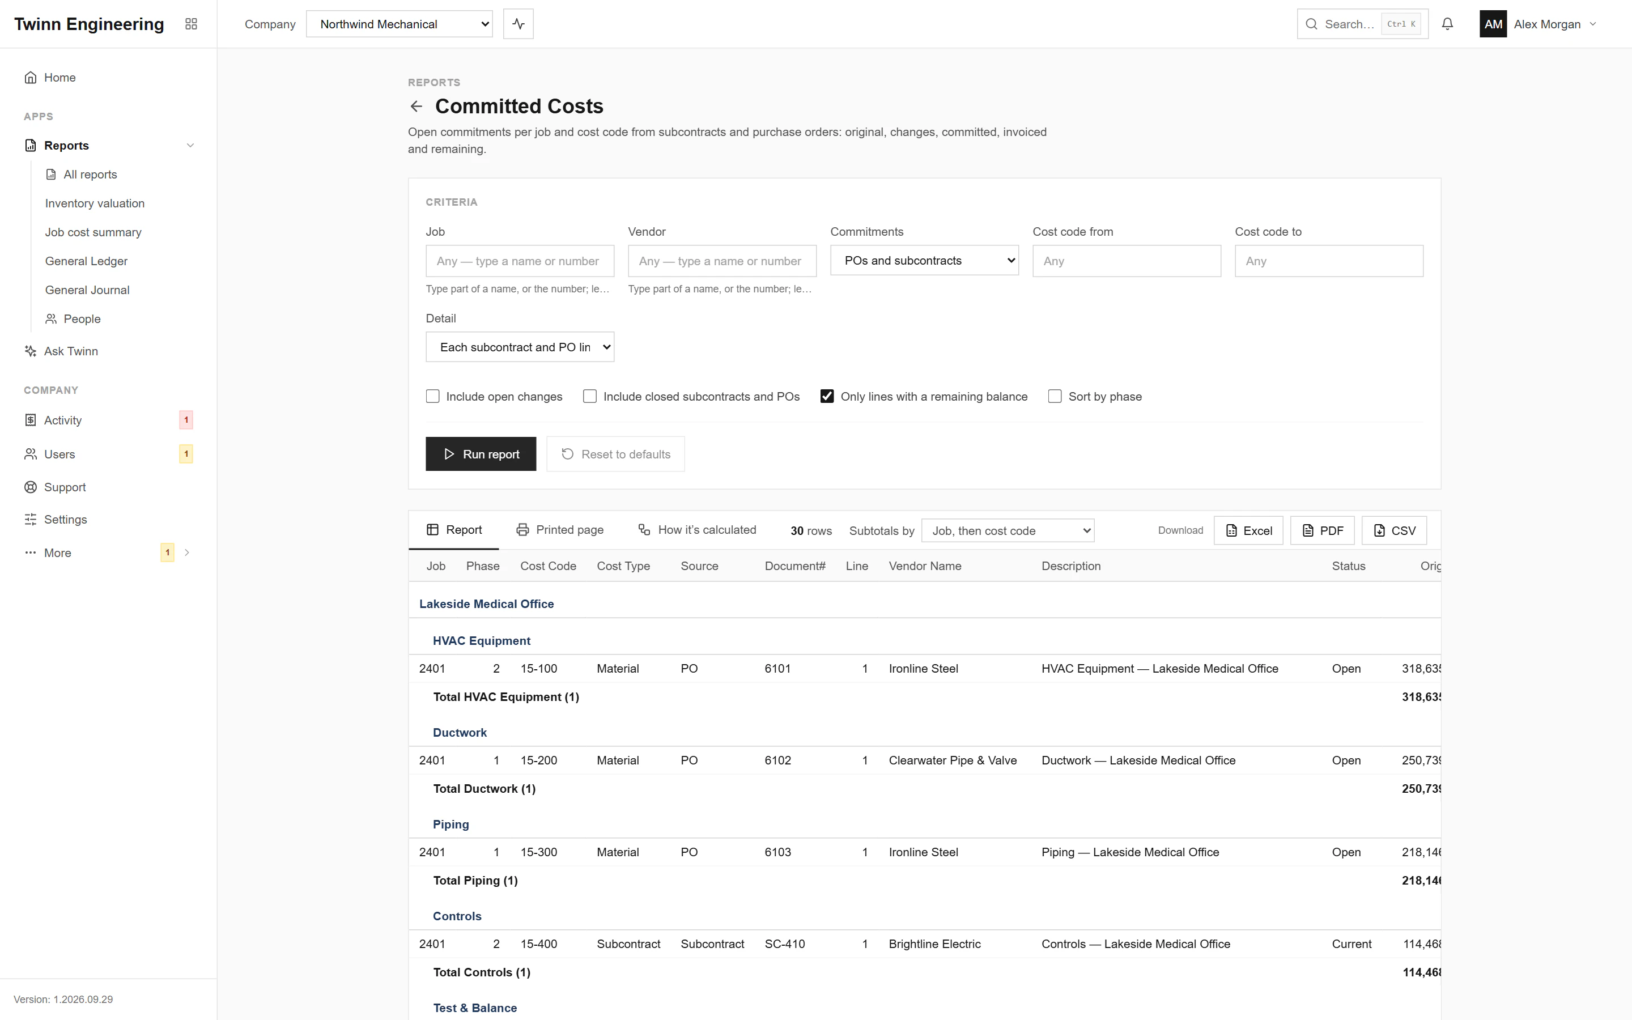Expand the More sidebar item

click(x=187, y=552)
